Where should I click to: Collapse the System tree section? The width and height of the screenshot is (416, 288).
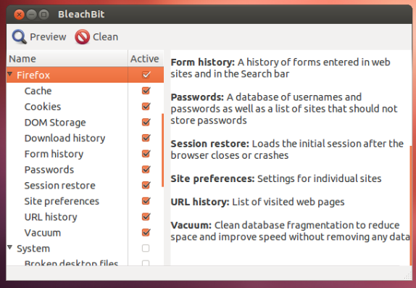coord(10,247)
